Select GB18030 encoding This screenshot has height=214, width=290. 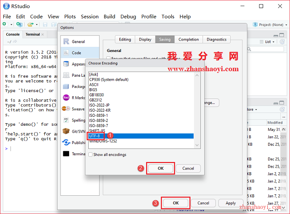(x=141, y=95)
